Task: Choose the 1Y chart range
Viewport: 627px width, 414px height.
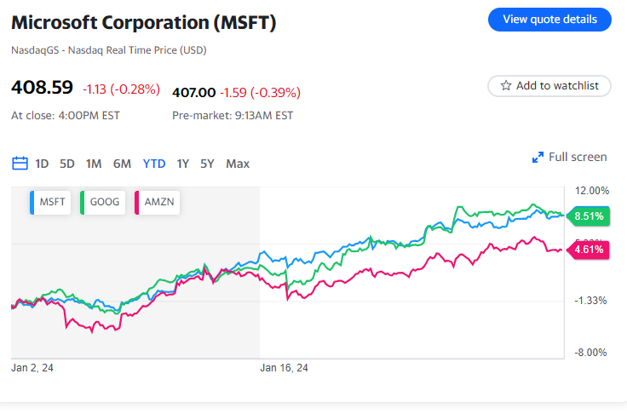Action: [x=183, y=164]
